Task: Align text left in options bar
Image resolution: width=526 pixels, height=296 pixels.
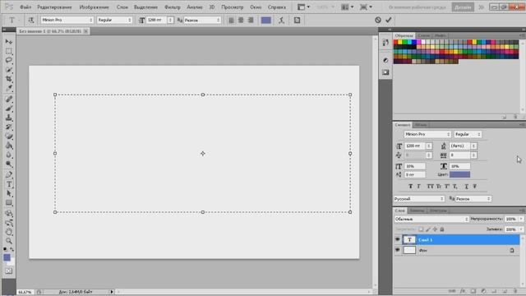Action: 231,20
